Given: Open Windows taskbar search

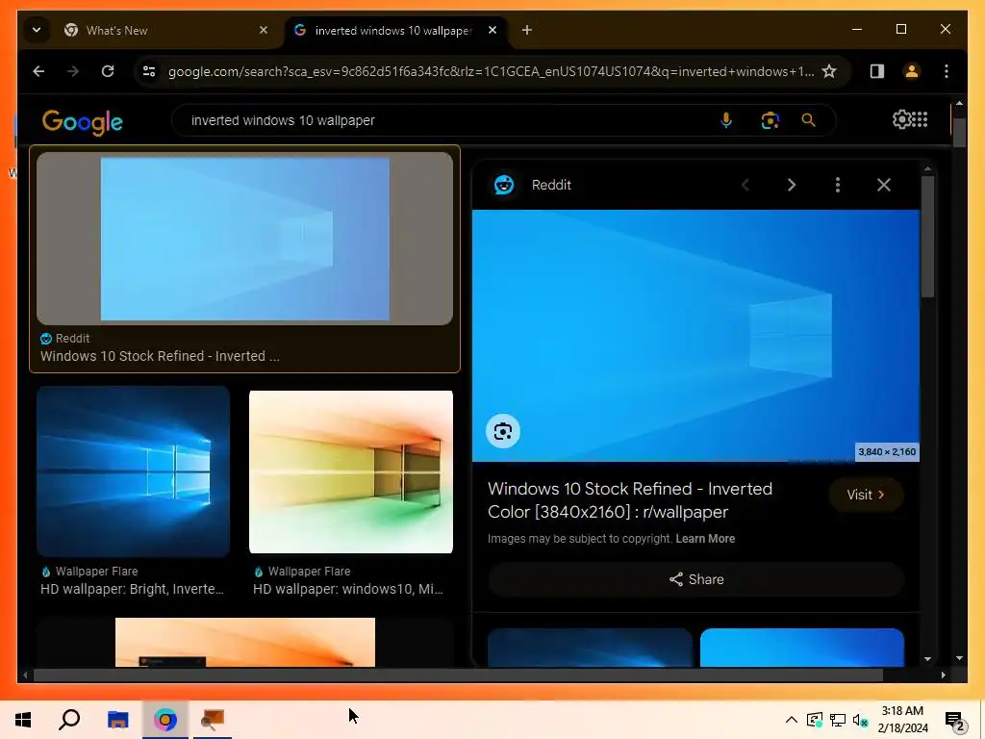Looking at the screenshot, I should point(69,720).
